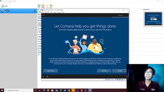Open Cortana circle on taskbar
The height and width of the screenshot is (92, 164).
point(35,90)
